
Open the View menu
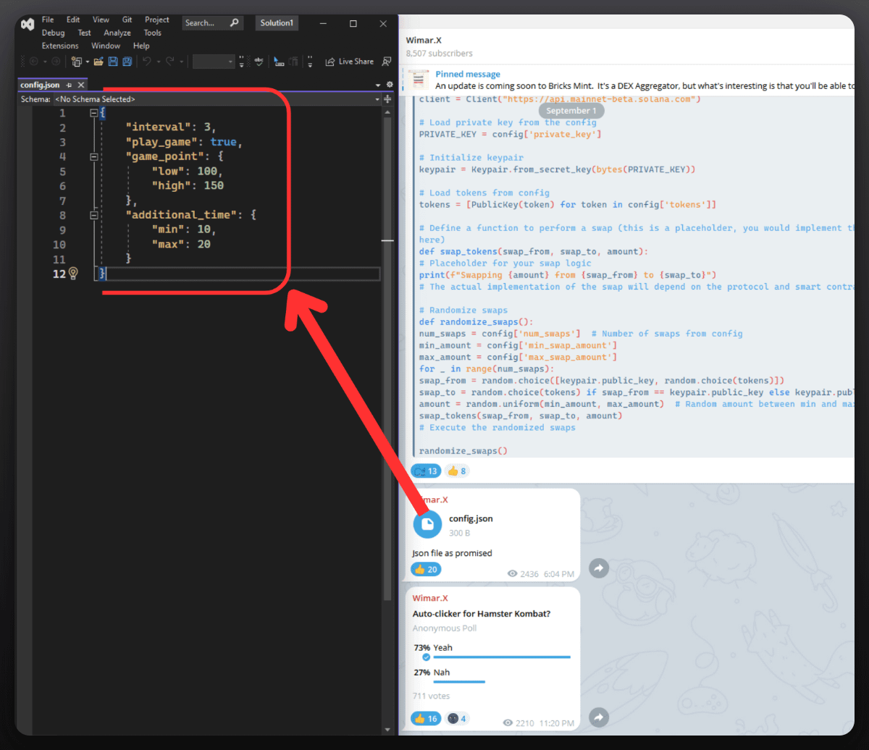[101, 20]
